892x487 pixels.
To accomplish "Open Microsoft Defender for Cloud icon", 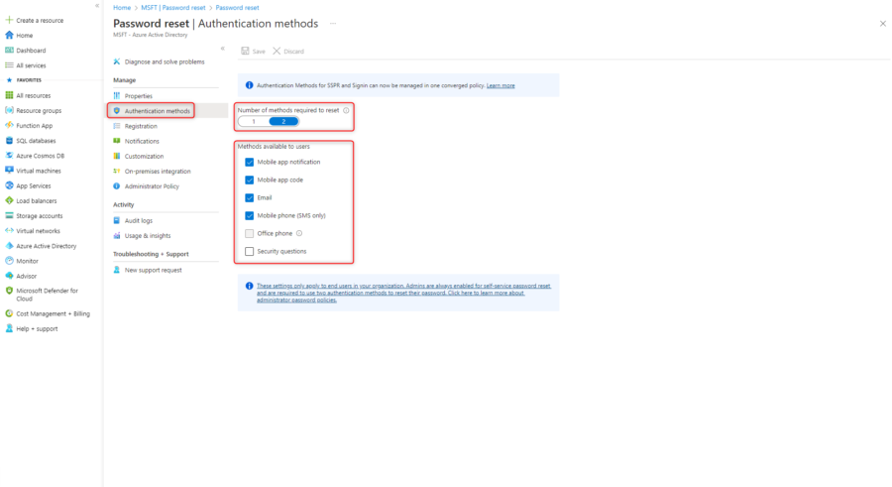I will point(9,291).
